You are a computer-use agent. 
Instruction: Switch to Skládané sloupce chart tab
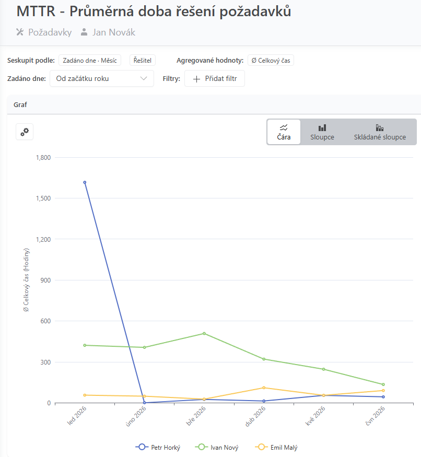click(x=380, y=132)
